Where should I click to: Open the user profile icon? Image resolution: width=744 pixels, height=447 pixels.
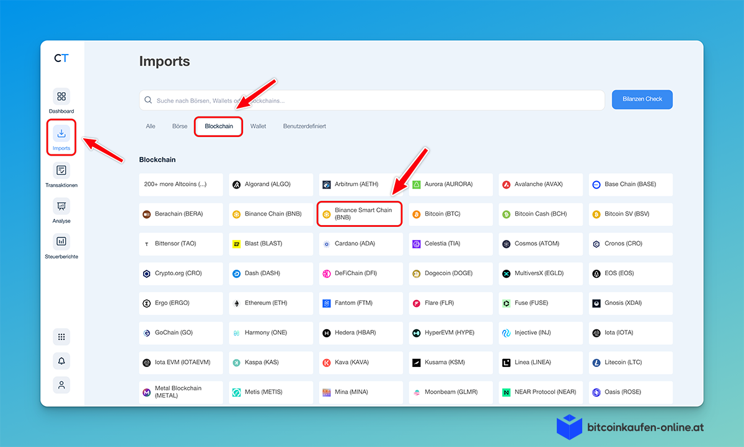coord(61,385)
